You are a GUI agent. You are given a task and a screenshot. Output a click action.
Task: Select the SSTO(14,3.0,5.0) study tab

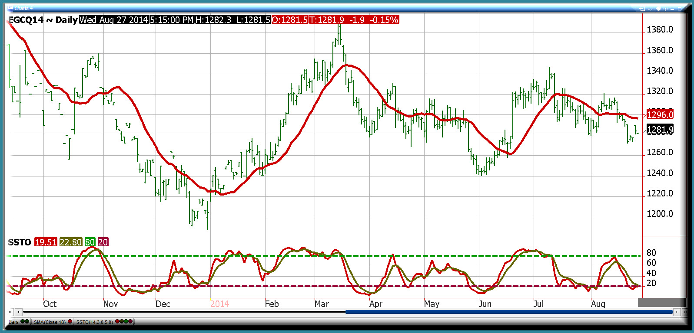104,322
